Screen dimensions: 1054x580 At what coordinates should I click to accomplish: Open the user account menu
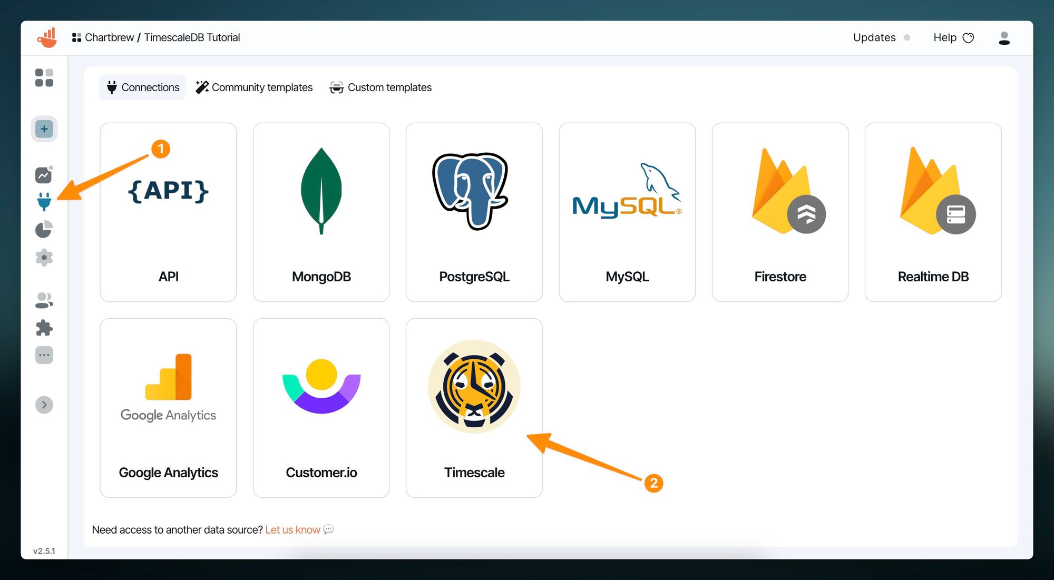pos(1004,38)
